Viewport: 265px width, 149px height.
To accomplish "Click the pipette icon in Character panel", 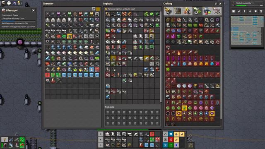I will click(94, 9).
